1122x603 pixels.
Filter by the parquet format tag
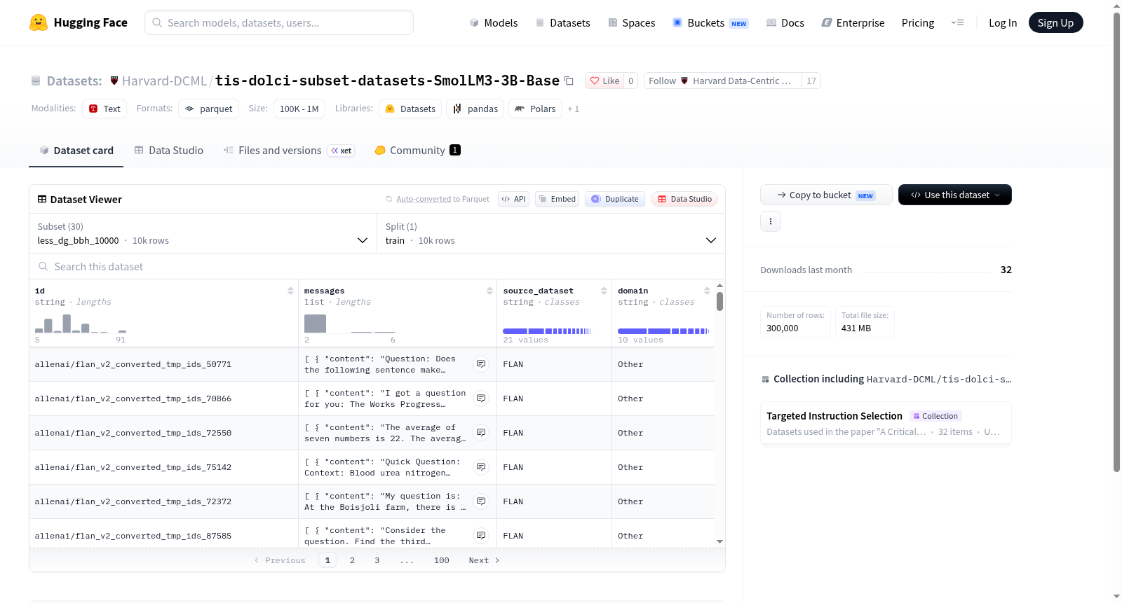[x=209, y=109]
